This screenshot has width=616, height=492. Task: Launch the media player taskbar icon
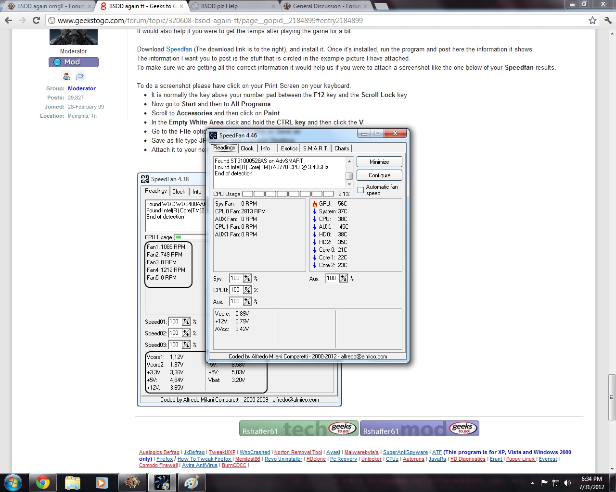click(102, 482)
